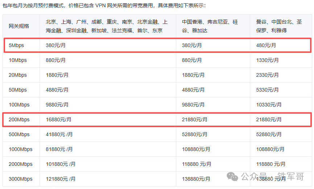Screen dimensions: 314x189
Task: Click the 网关规格 header cell
Action: 21,26
